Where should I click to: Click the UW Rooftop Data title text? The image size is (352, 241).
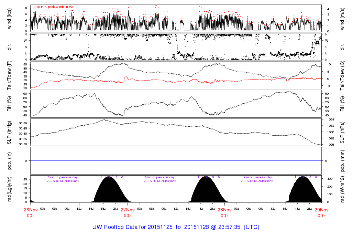click(x=176, y=227)
